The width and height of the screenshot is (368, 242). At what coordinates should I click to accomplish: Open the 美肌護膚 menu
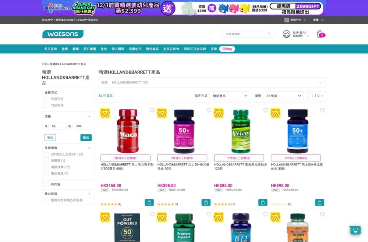(x=90, y=49)
